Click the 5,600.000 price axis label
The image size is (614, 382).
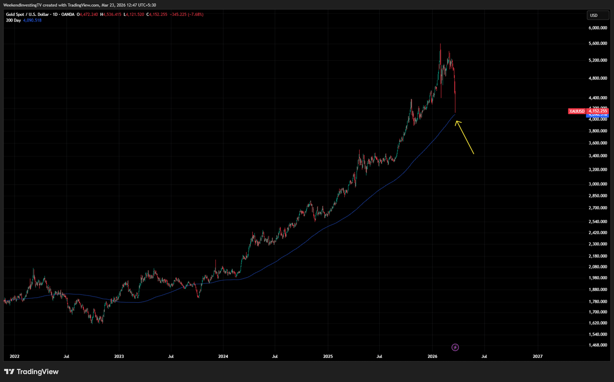[597, 44]
